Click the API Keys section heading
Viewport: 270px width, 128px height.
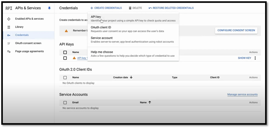[x=66, y=44]
